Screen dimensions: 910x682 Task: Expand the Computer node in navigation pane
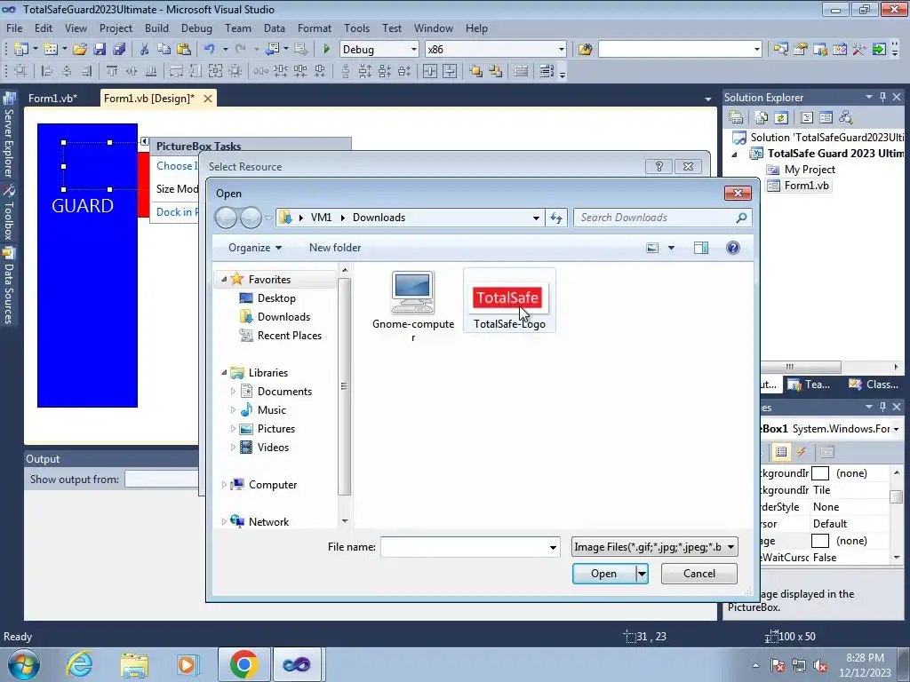point(224,484)
